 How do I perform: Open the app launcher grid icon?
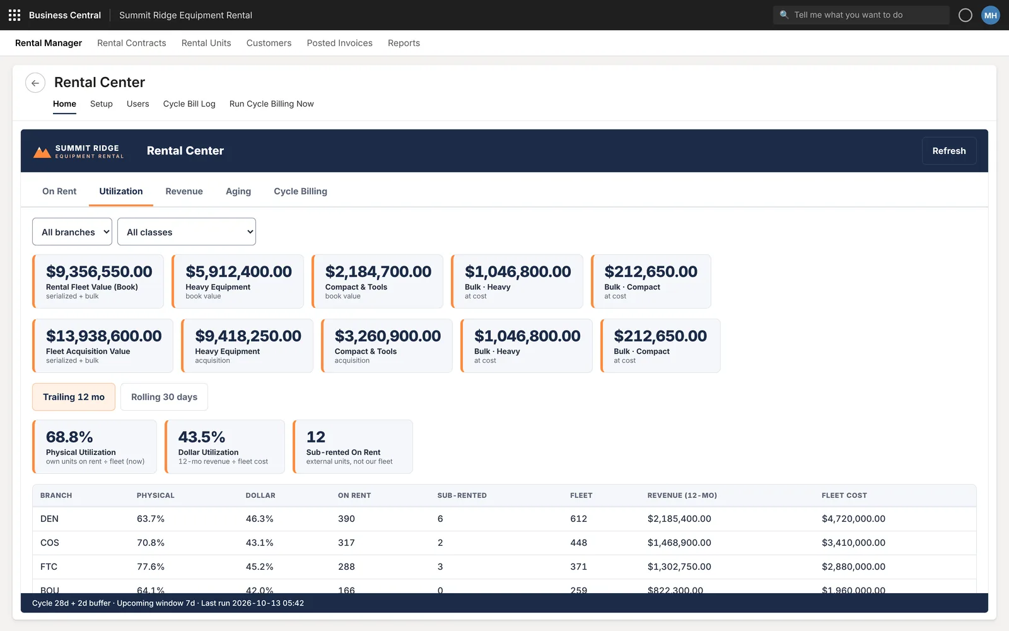(15, 15)
